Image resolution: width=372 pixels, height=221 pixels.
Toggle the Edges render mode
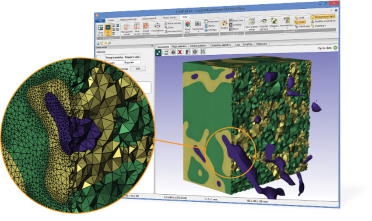pos(300,22)
